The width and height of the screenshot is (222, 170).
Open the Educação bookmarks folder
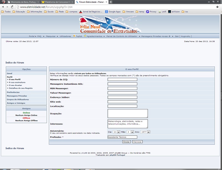pos(19,12)
